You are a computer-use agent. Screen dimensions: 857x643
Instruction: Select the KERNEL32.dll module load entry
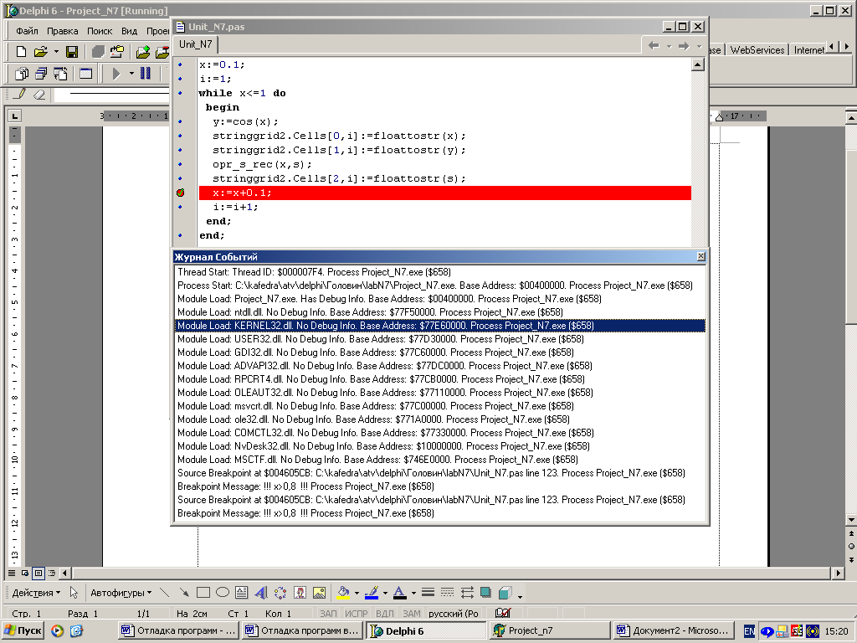click(x=440, y=326)
